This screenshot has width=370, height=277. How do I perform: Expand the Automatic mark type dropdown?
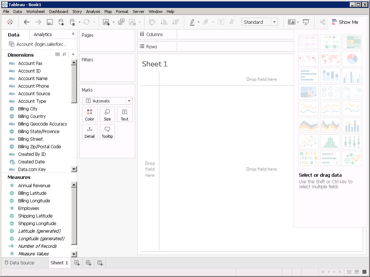(x=129, y=101)
